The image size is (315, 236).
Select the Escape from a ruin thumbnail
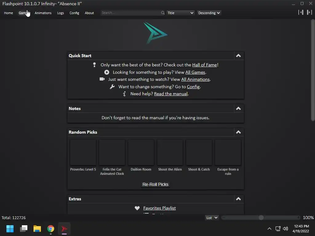click(x=228, y=152)
